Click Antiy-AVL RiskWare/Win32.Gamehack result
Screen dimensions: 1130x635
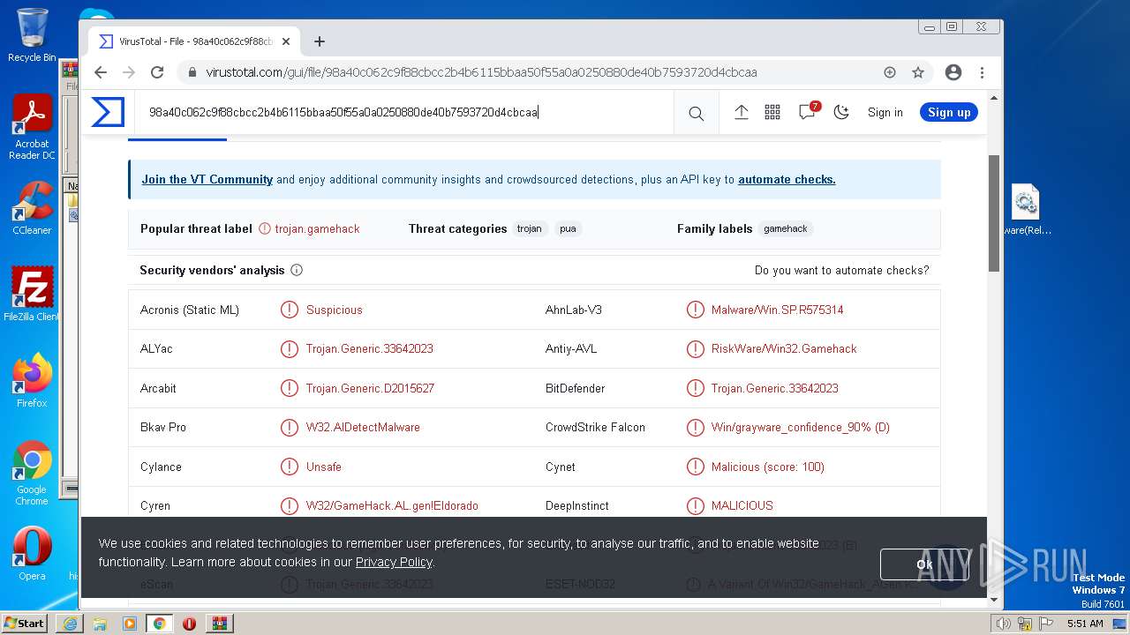pyautogui.click(x=784, y=348)
